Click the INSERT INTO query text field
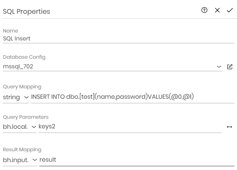The image size is (237, 170). tap(133, 97)
